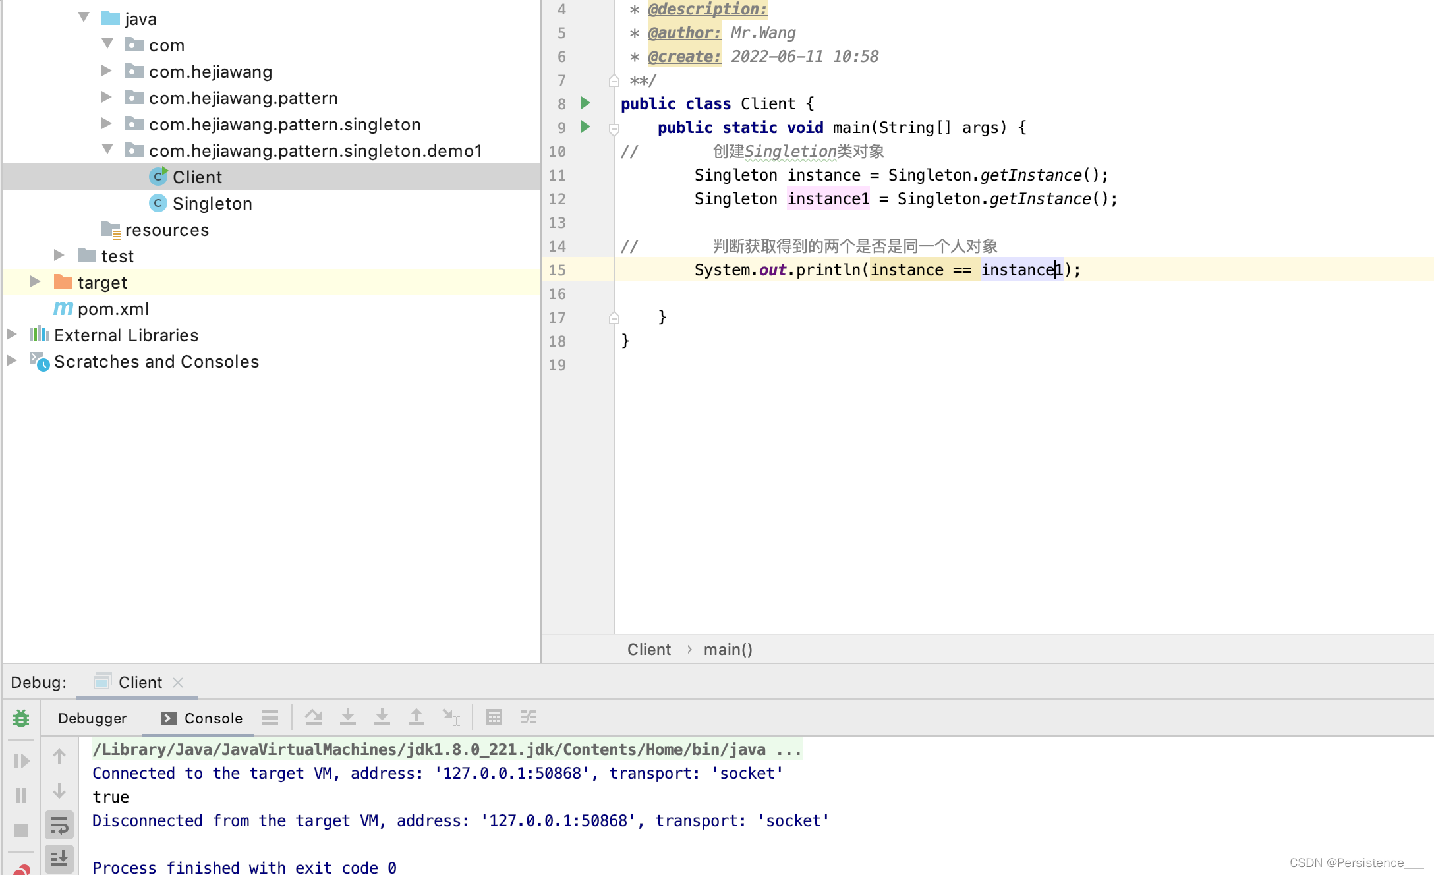
Task: Close the Client debug session tab
Action: coord(178,683)
